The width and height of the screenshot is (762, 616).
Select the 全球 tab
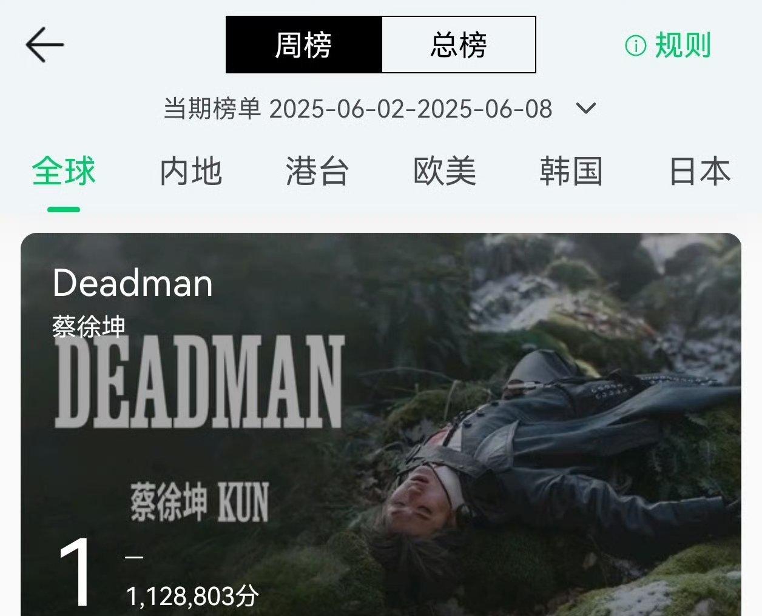point(64,171)
